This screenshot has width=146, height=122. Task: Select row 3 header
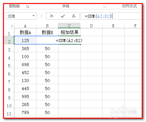point(9,48)
